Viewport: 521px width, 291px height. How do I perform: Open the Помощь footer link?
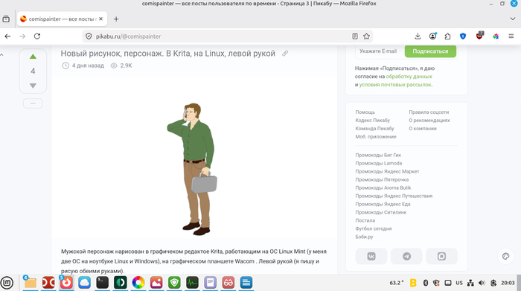tap(365, 112)
